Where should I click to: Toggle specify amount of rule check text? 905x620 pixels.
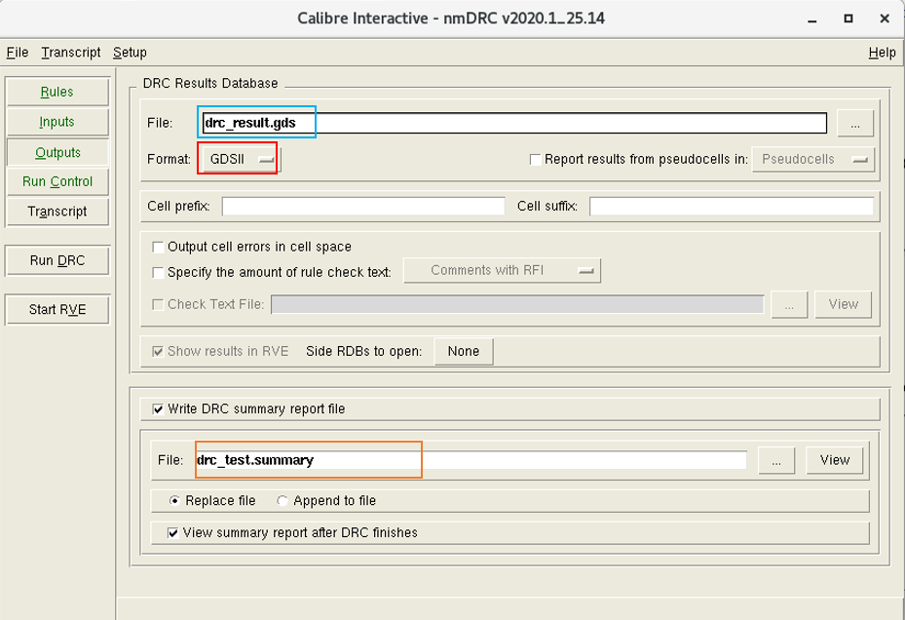pyautogui.click(x=158, y=273)
